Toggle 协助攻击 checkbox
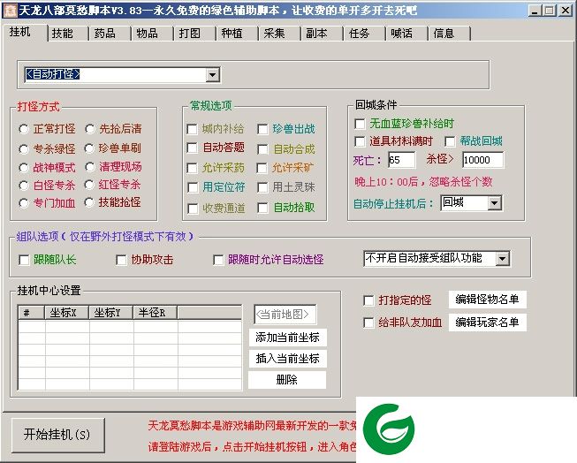Image resolution: width=577 pixels, height=463 pixels. point(121,260)
